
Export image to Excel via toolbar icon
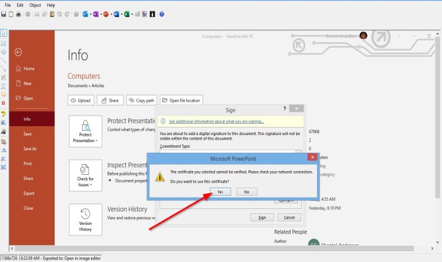127,14
